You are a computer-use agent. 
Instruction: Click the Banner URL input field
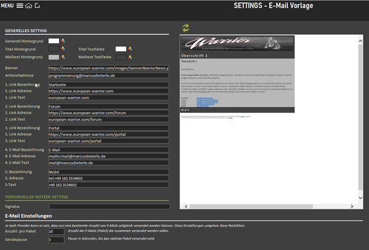click(108, 68)
